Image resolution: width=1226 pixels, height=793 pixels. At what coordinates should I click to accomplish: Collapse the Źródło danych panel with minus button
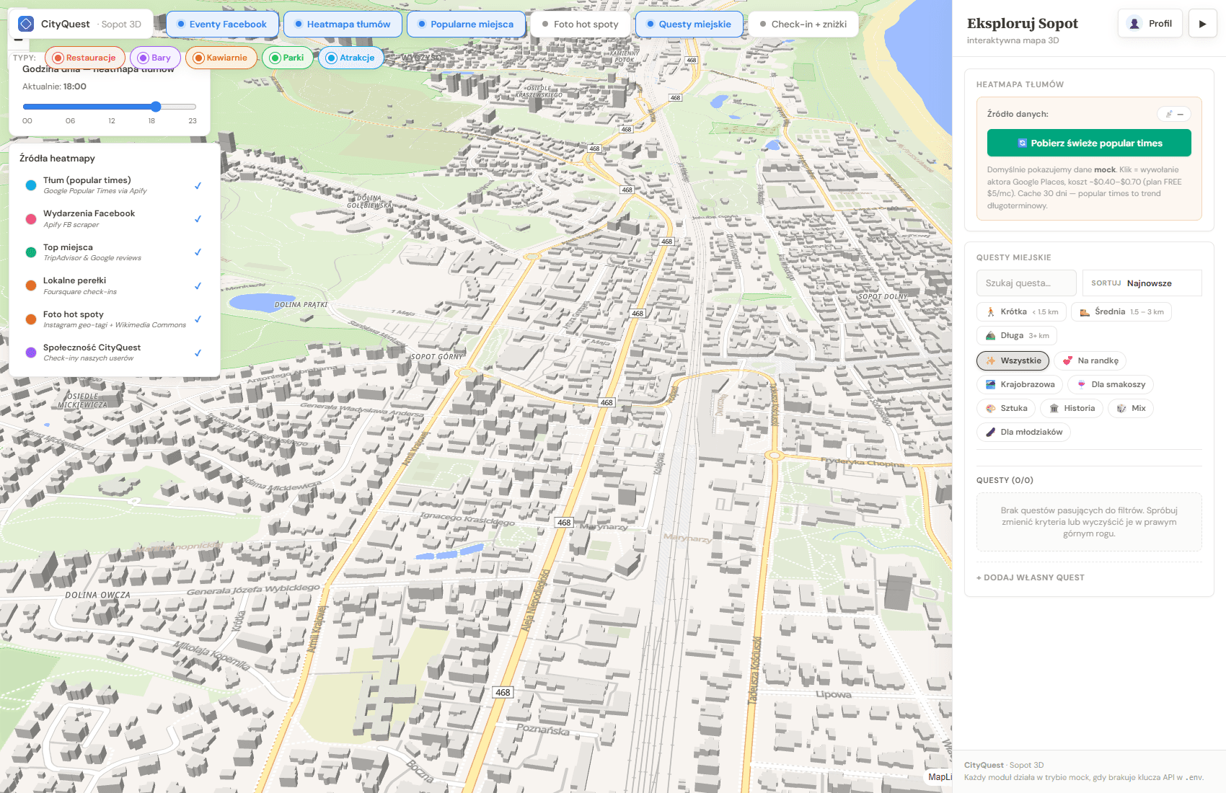(1181, 114)
